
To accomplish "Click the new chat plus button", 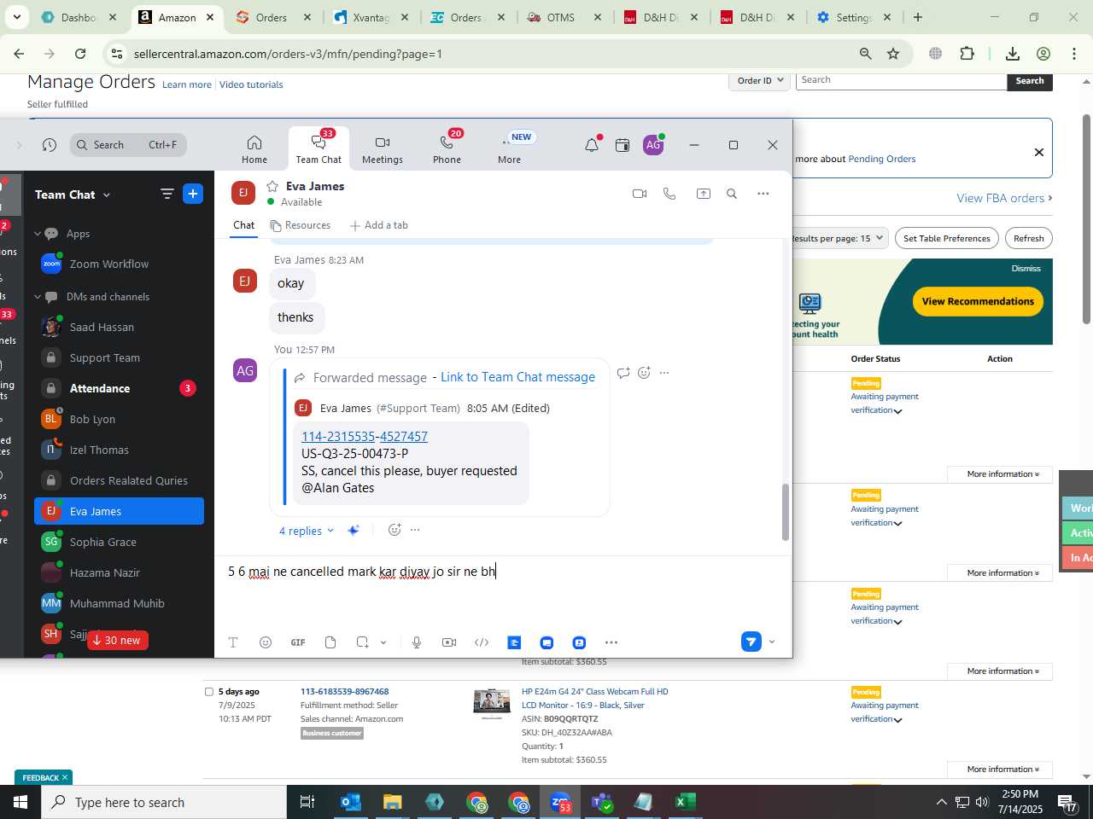I will pyautogui.click(x=193, y=194).
